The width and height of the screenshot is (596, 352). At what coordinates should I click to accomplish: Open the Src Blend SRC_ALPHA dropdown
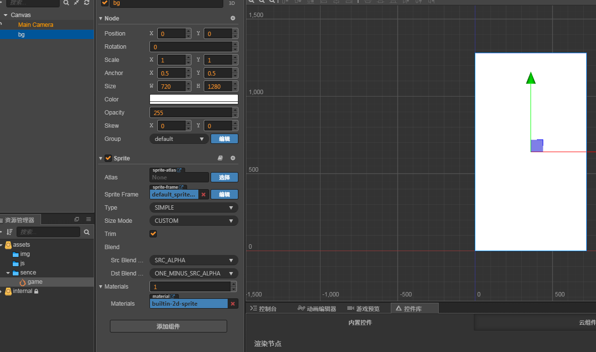193,260
